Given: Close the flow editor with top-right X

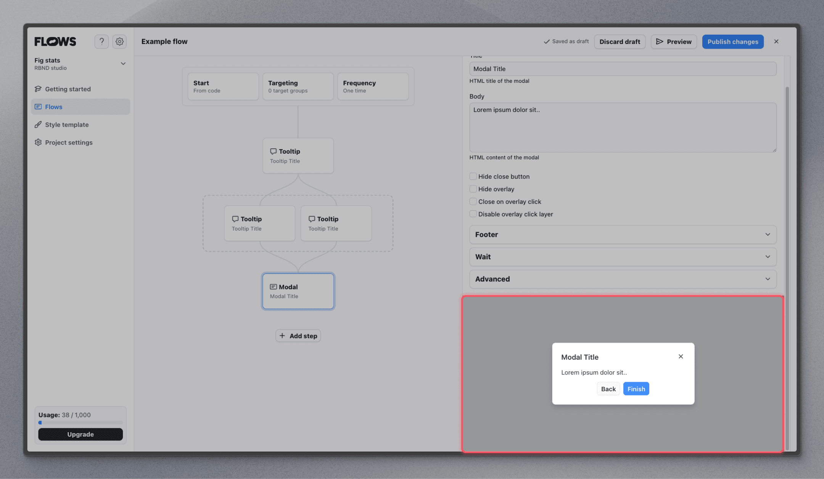Looking at the screenshot, I should point(776,42).
